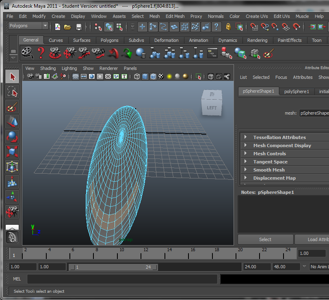The height and width of the screenshot is (300, 329).
Task: Open the Edit Mesh menu
Action: coord(175,16)
